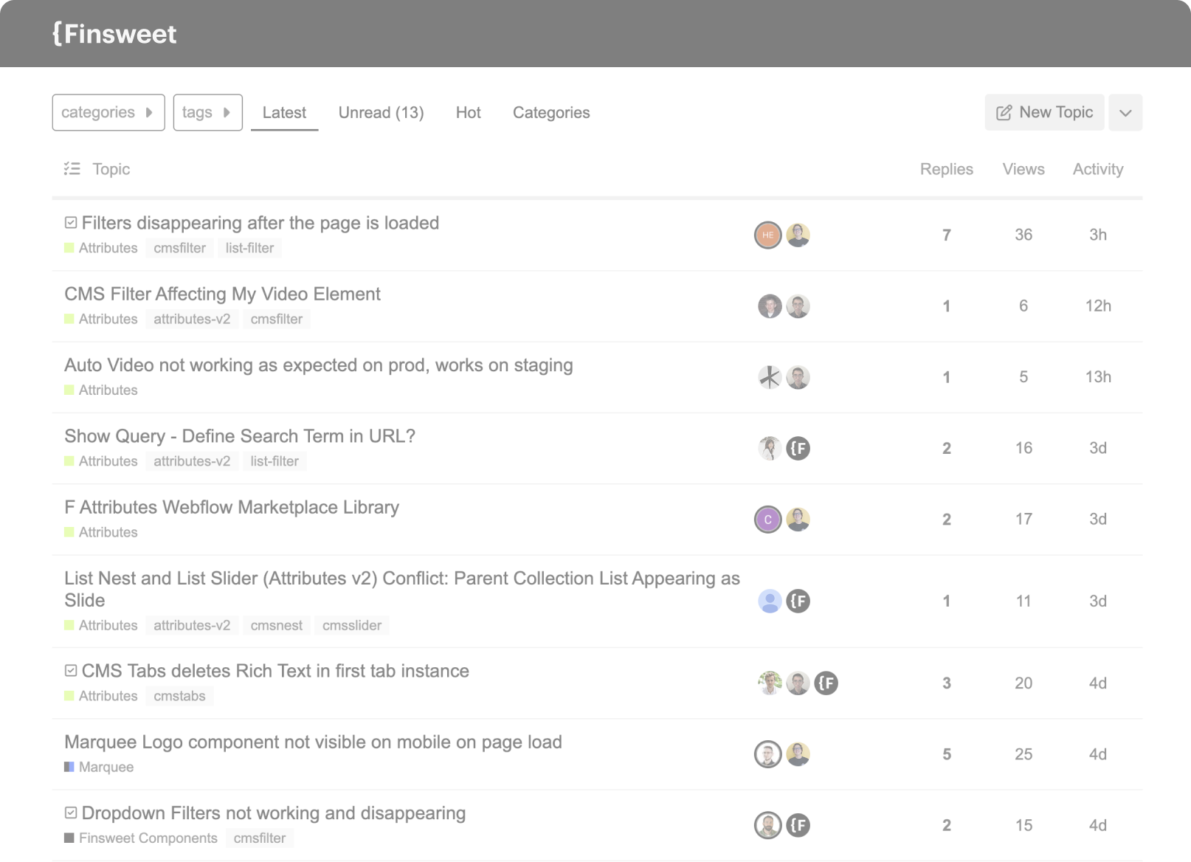This screenshot has height=862, width=1191.
Task: Sort by Replies column header
Action: (946, 169)
